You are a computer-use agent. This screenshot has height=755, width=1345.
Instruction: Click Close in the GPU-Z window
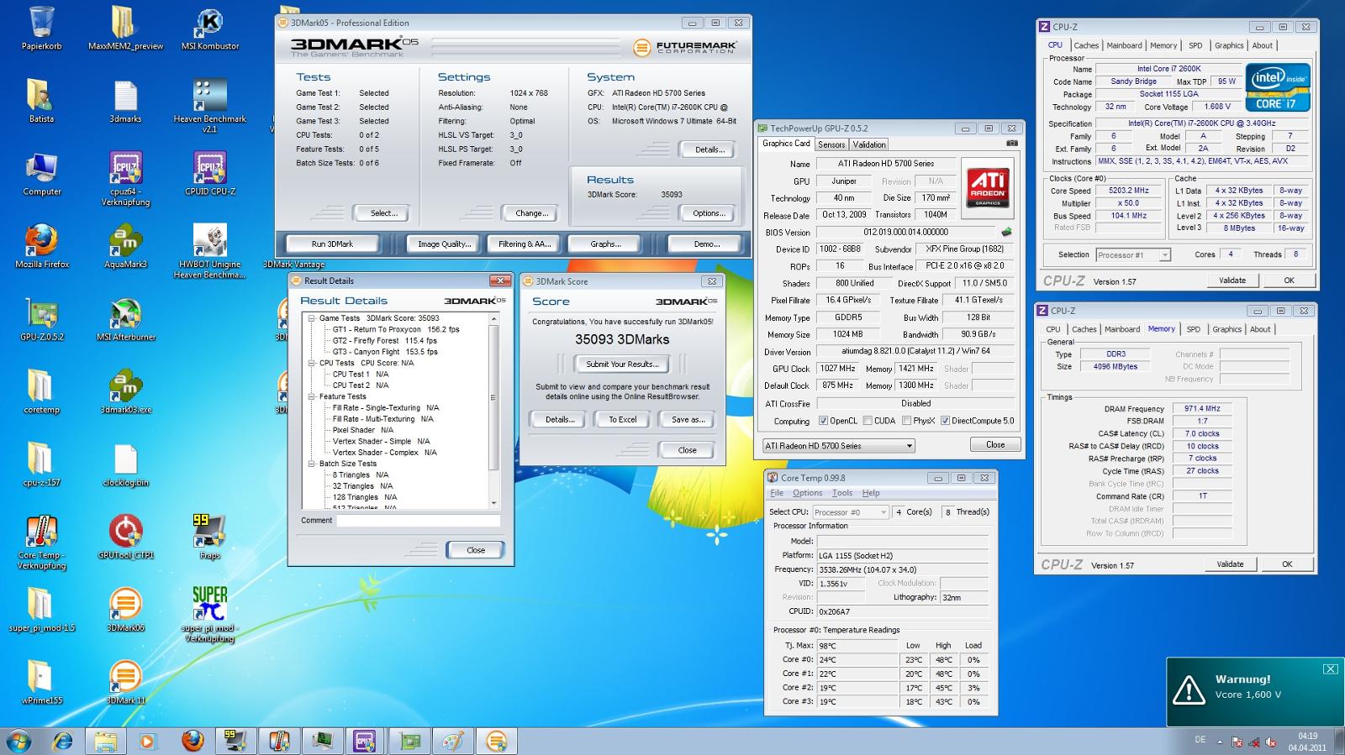(x=995, y=445)
